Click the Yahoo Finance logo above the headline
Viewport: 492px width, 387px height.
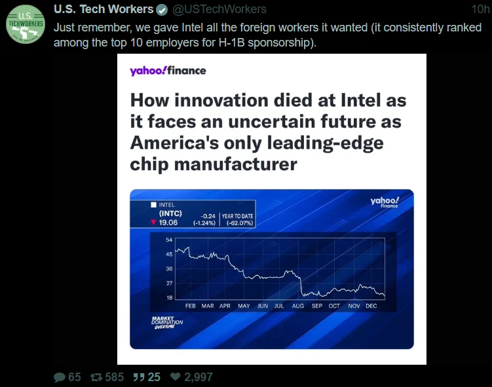click(168, 71)
